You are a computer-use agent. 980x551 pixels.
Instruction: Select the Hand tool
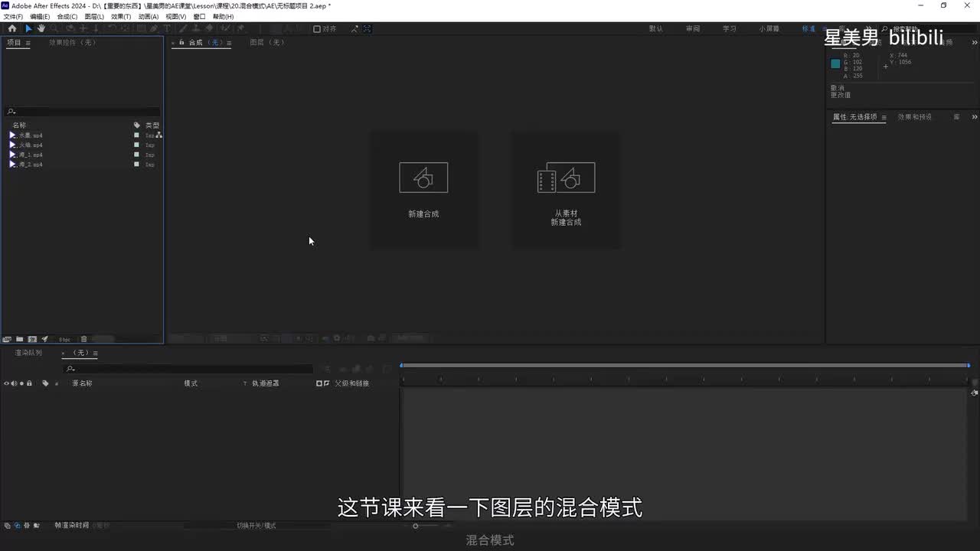pyautogui.click(x=41, y=28)
